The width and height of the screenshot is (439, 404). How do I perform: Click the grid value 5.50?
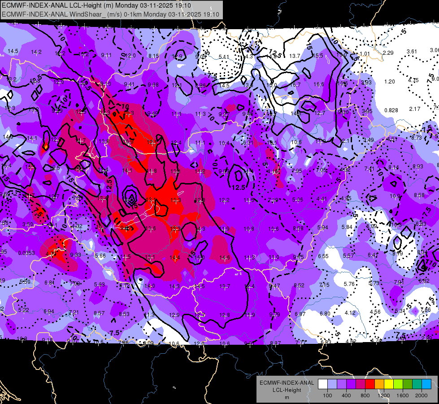pos(25,281)
